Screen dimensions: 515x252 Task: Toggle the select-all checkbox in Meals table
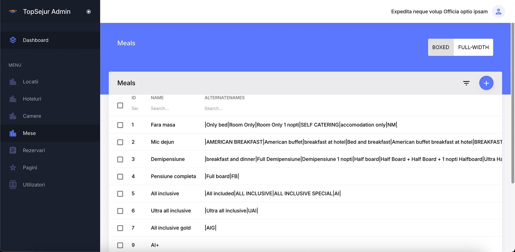click(120, 105)
